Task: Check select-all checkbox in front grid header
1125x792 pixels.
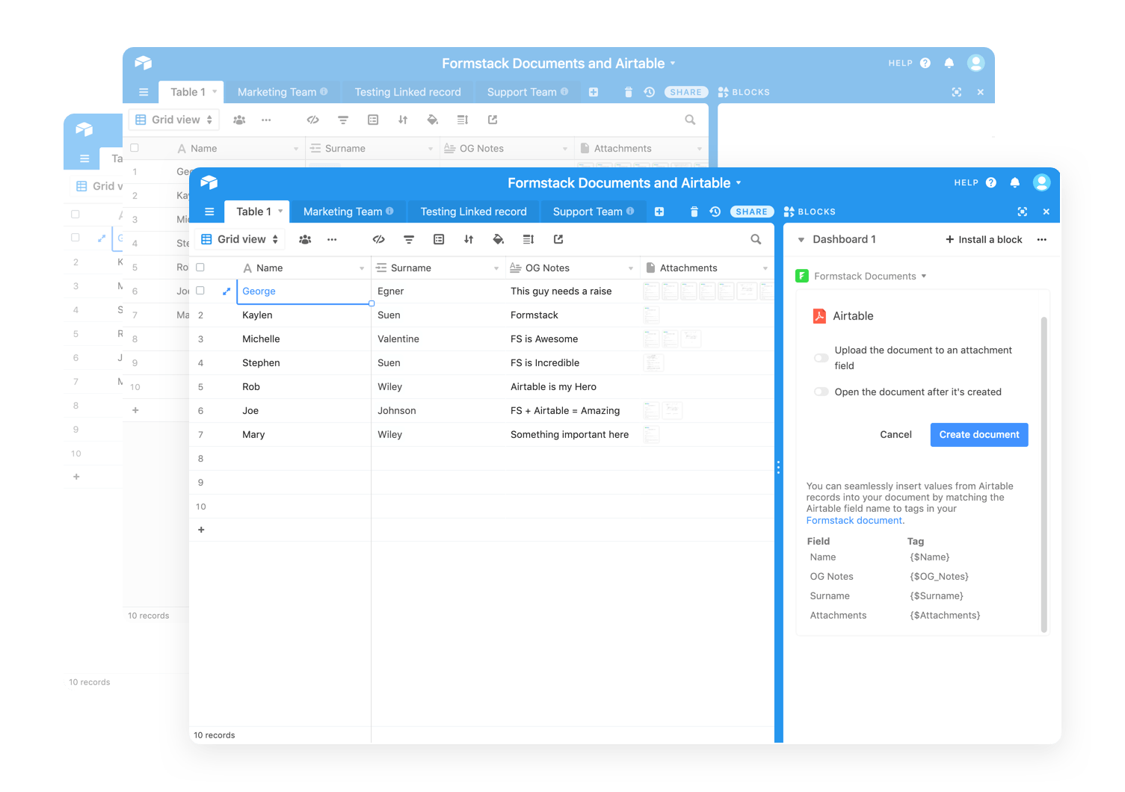Action: [200, 267]
